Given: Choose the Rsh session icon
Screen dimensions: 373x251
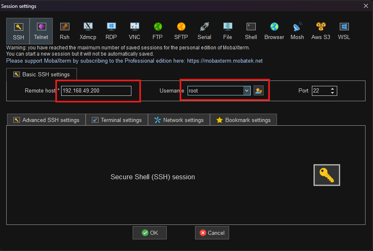Looking at the screenshot, I should (x=64, y=31).
